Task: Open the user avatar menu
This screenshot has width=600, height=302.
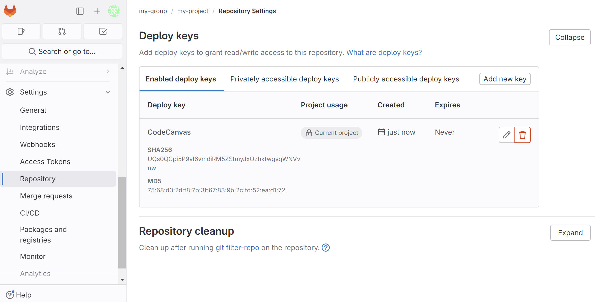Action: coord(114,11)
